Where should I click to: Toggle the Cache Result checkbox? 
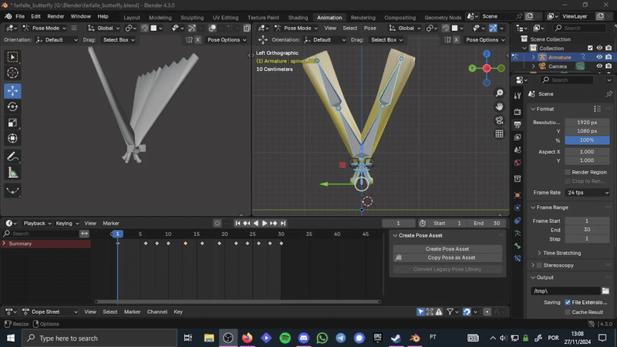coord(568,312)
